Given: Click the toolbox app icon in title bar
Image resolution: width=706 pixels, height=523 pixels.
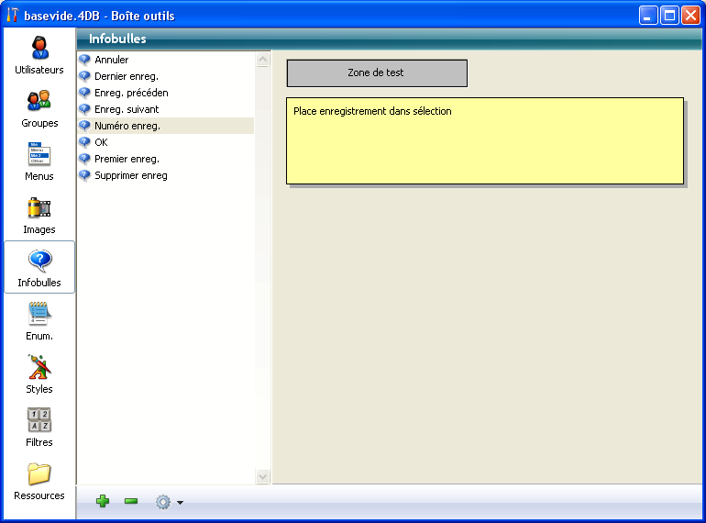Looking at the screenshot, I should click(12, 16).
